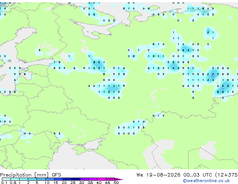Screen dimensions: 238x184
Task: Click the '7' precipitation value on the map
Action: point(213,74)
